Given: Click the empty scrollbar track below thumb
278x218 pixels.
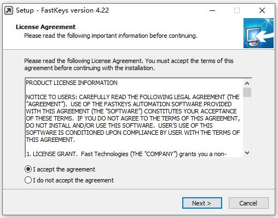Looking at the screenshot, I should coord(247,123).
